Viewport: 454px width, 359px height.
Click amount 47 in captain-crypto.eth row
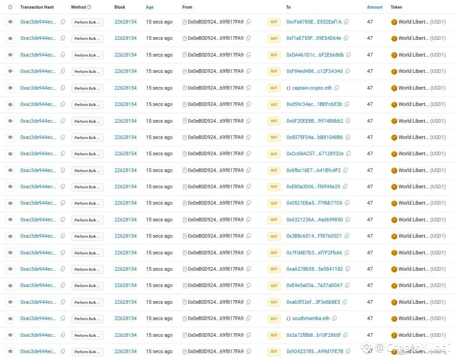click(370, 88)
